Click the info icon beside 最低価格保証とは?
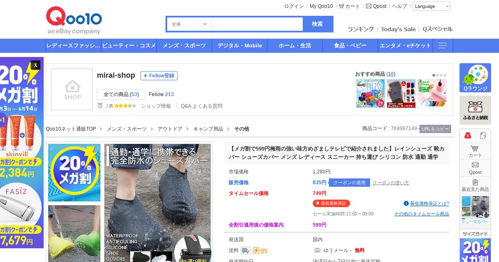499x262 pixels. click(x=406, y=203)
